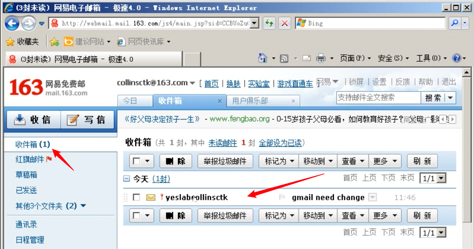Open 收藏夹 favorites star button
This screenshot has width=474, height=249.
pyautogui.click(x=22, y=42)
